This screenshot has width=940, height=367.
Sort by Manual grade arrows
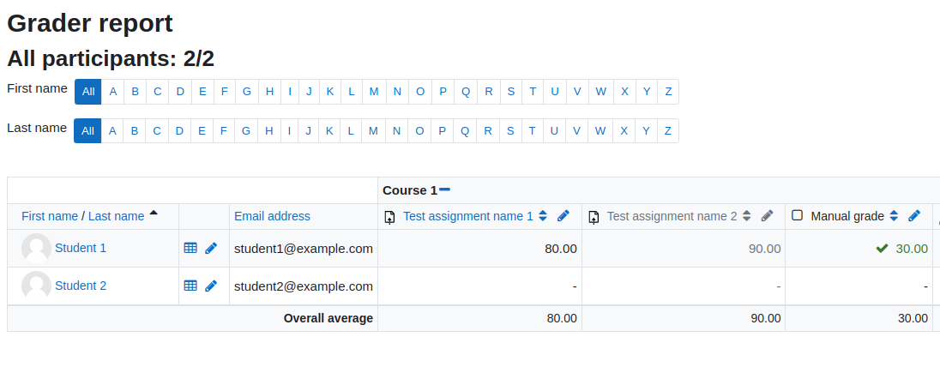[x=893, y=216]
